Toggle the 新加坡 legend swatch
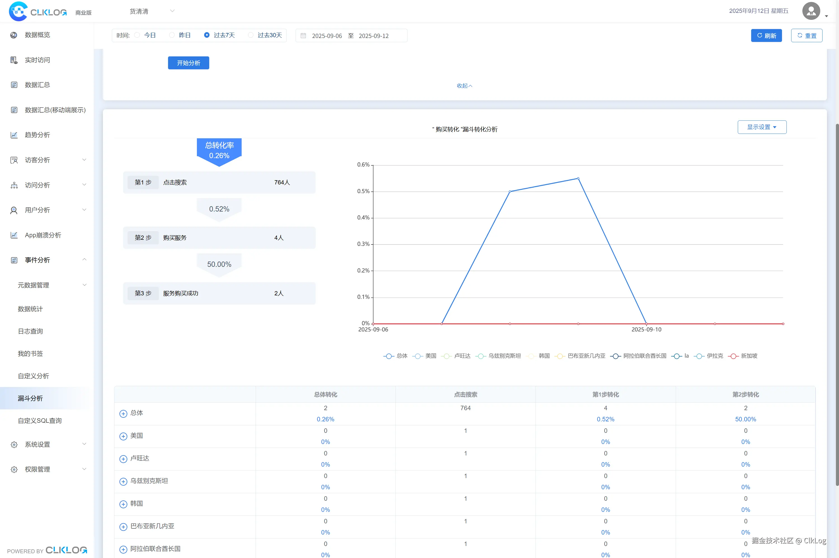 [733, 356]
